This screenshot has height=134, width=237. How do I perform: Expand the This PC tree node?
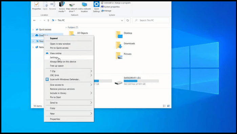pyautogui.click(x=33, y=41)
